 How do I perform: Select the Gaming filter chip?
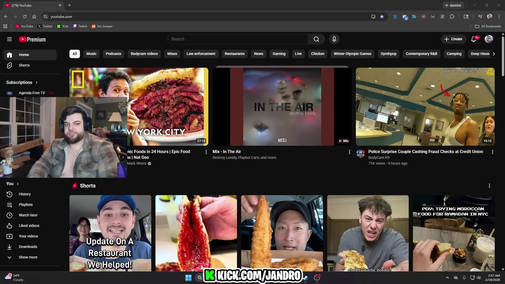click(279, 54)
